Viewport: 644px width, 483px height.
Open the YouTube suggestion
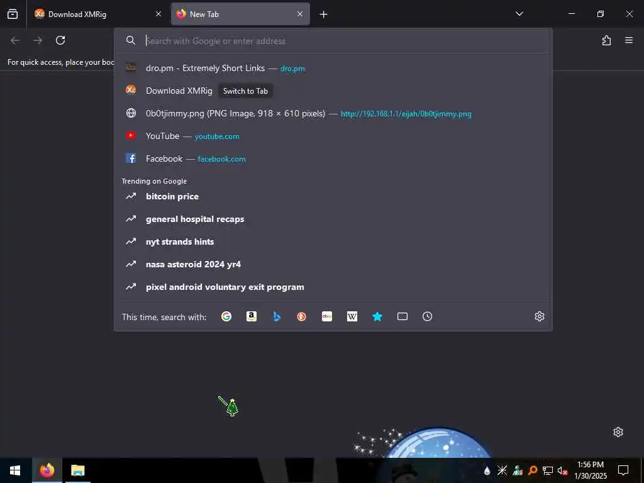333,136
